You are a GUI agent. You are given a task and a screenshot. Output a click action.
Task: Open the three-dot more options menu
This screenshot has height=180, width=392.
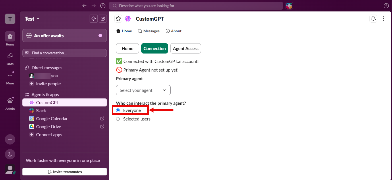(384, 19)
